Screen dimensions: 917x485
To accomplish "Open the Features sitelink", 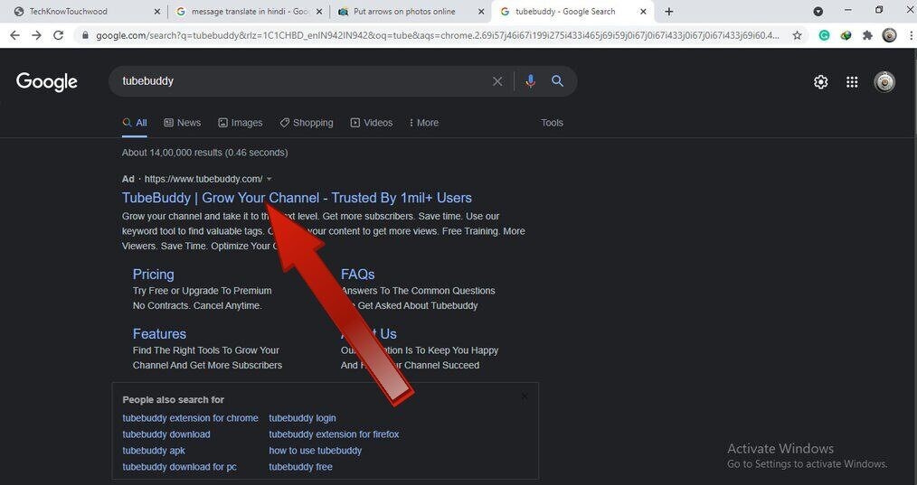I will [x=159, y=333].
